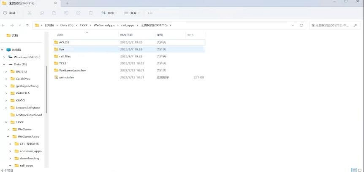The image size is (364, 172).
Task: Select WeGameApps in the sidebar tree
Action: click(x=26, y=137)
